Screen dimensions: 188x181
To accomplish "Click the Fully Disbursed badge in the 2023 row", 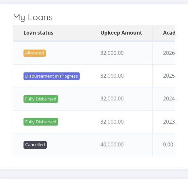I will tap(41, 122).
